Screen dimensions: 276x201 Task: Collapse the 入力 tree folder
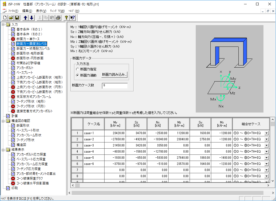click(3, 25)
